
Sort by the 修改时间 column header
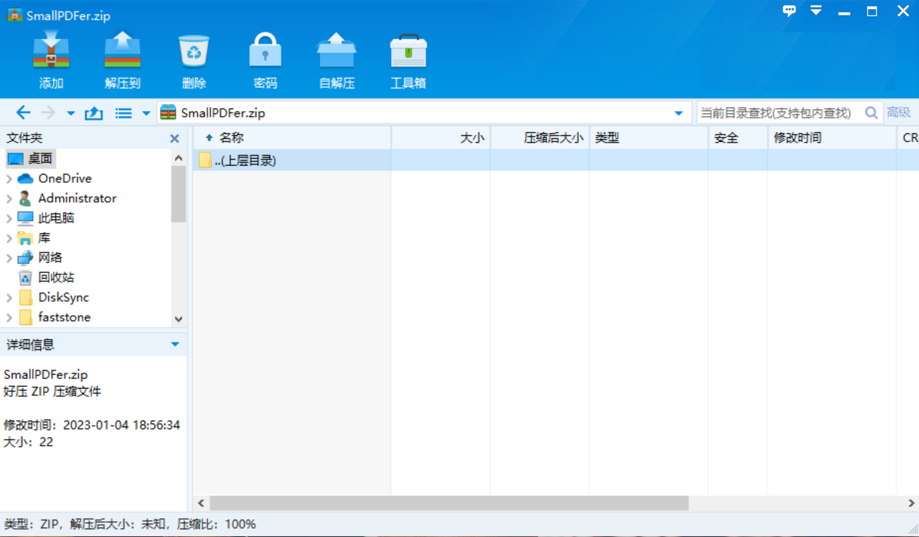[832, 138]
